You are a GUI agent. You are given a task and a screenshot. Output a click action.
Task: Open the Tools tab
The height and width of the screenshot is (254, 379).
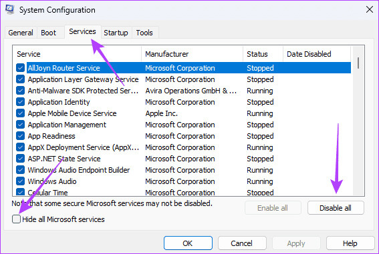(144, 33)
